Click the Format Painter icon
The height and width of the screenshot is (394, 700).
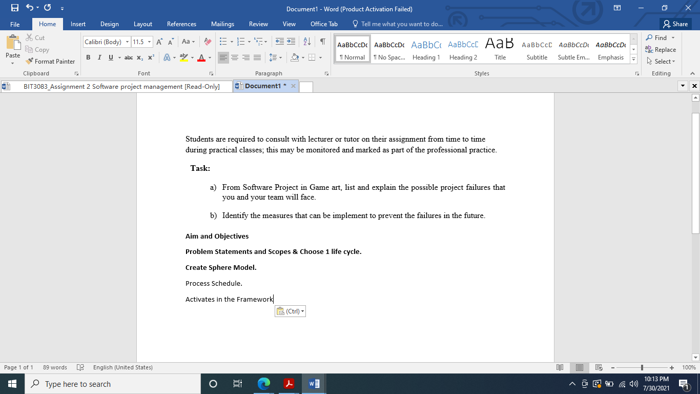(29, 61)
